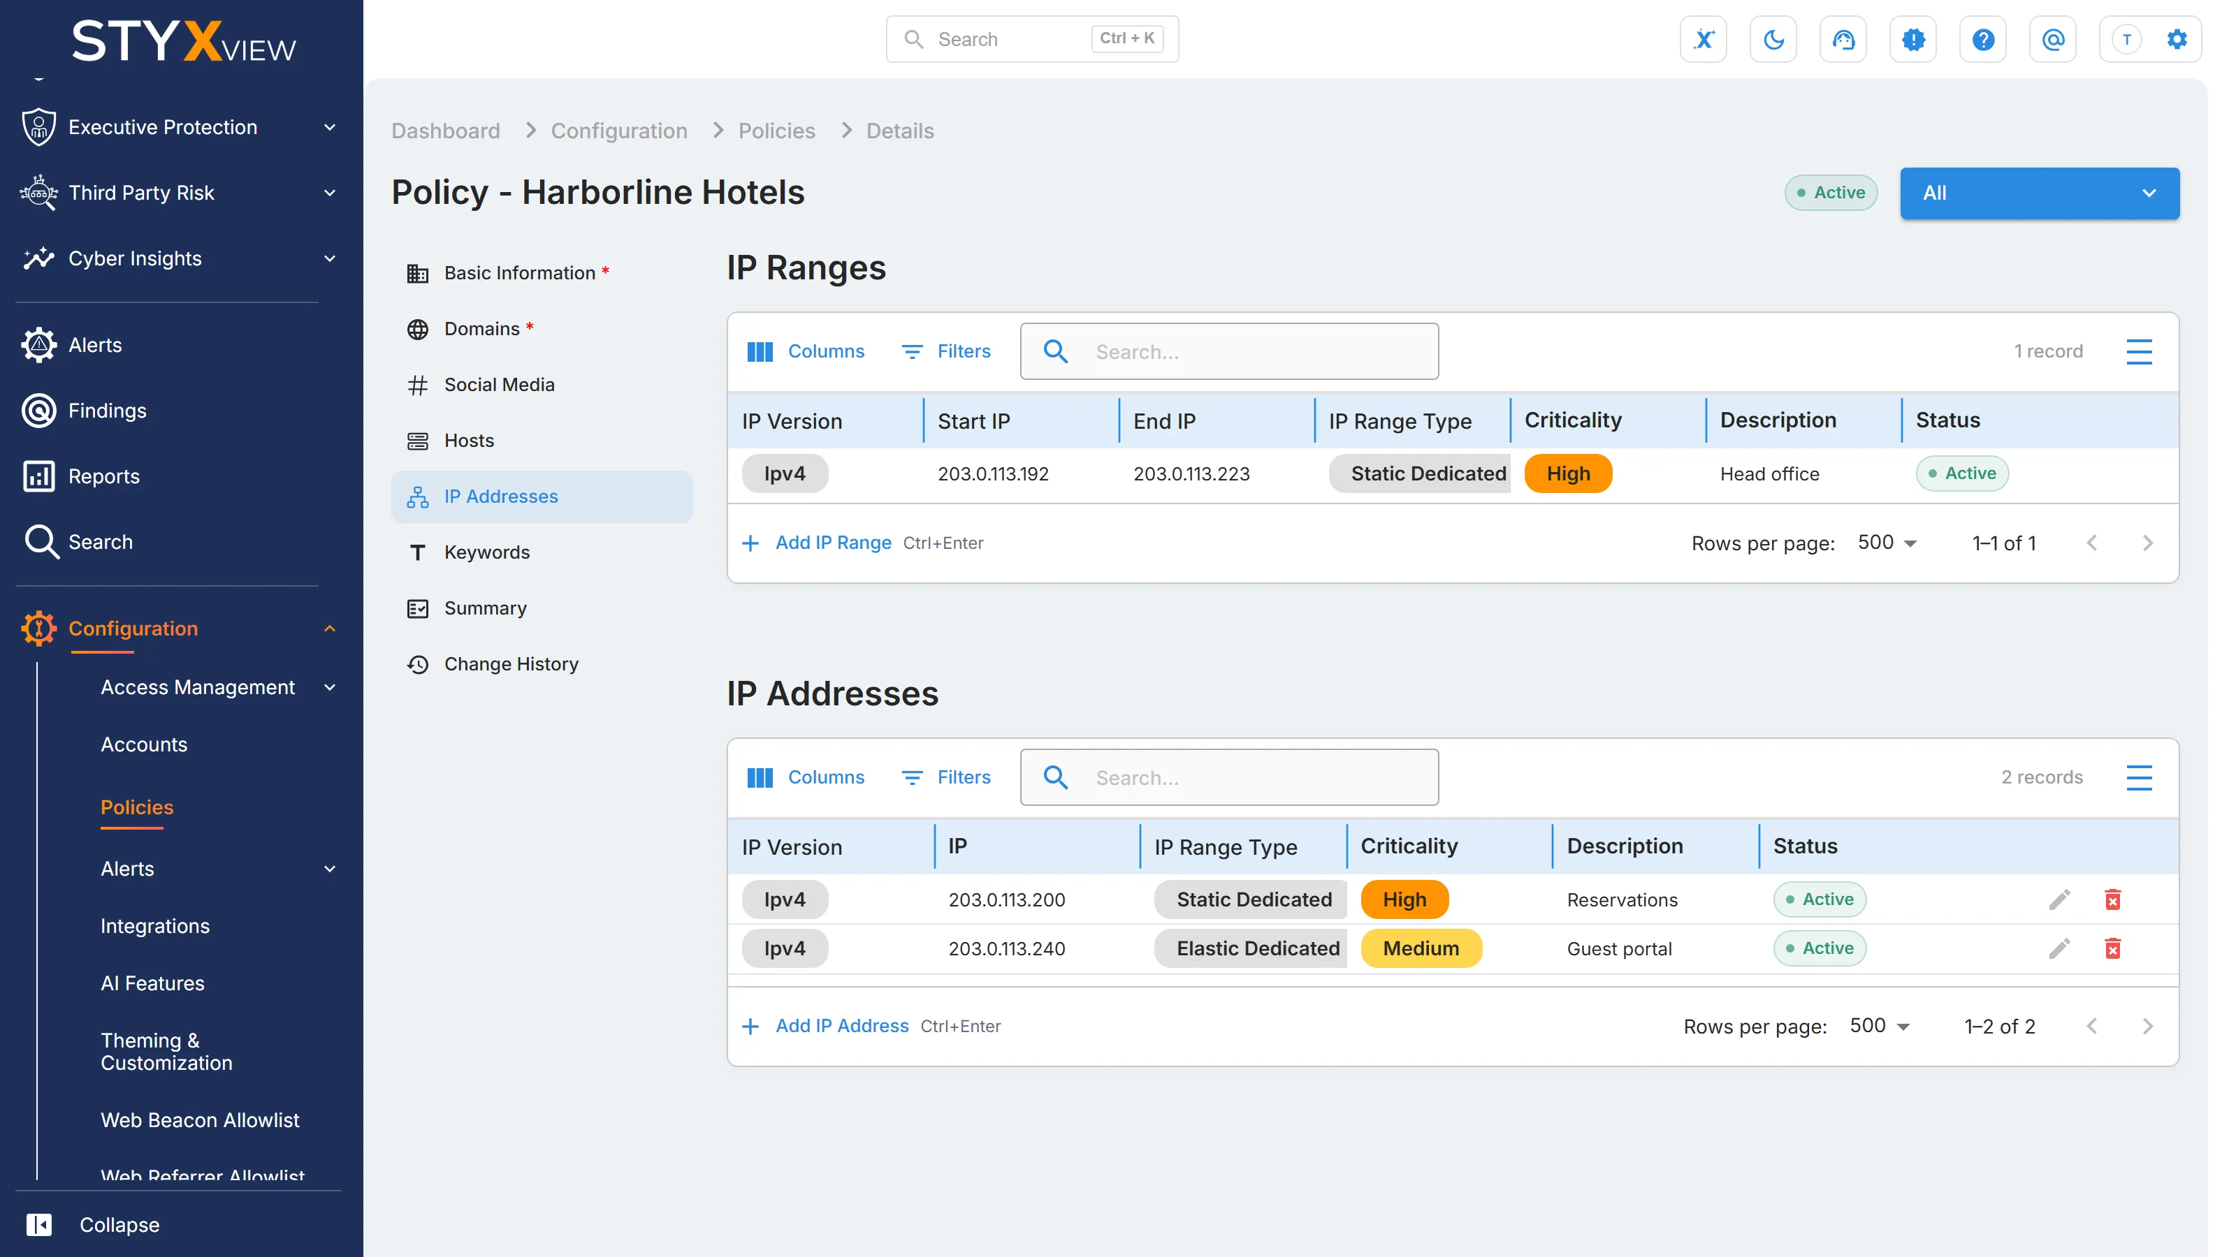Delete the 203.0.113.200 IP address row

[2113, 899]
